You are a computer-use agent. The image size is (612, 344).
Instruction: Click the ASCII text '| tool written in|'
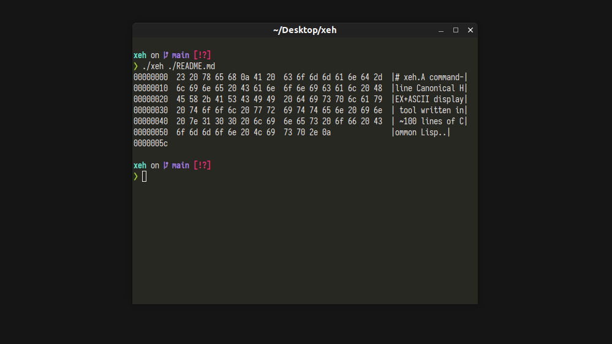click(x=429, y=110)
